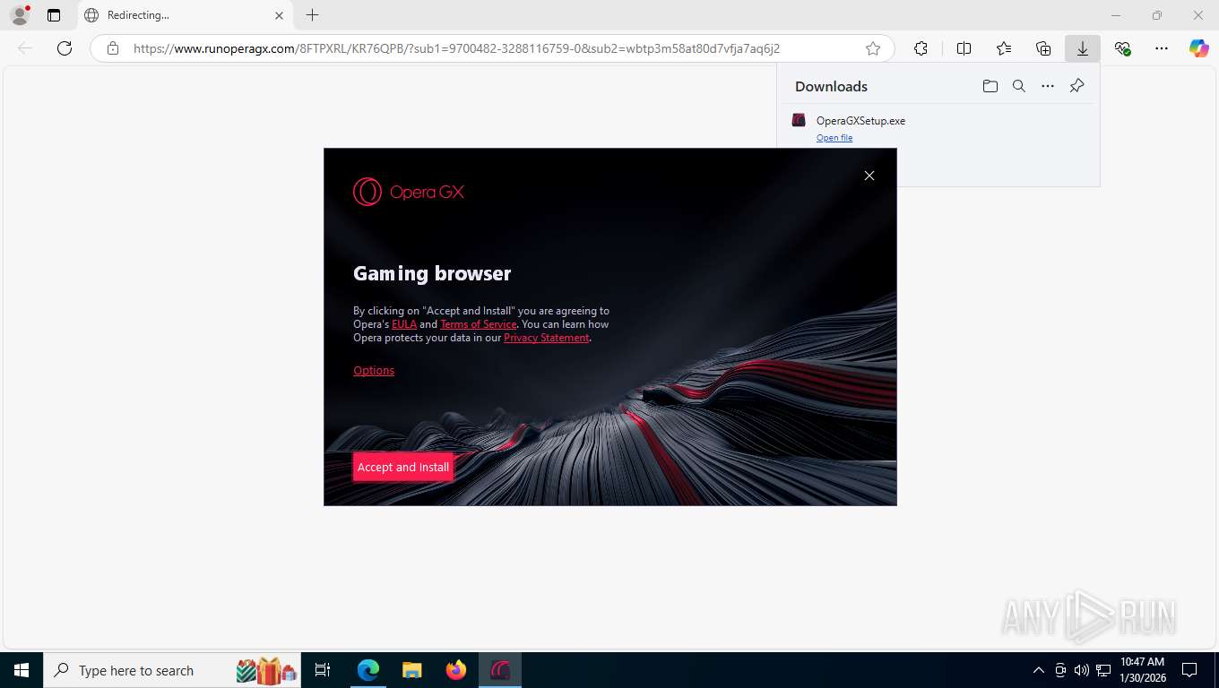Click the Gaming browser heading
The height and width of the screenshot is (688, 1219).
432,273
